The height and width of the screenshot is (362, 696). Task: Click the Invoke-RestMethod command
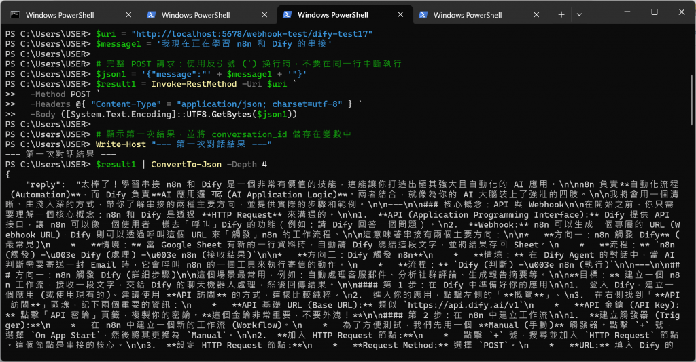[194, 84]
